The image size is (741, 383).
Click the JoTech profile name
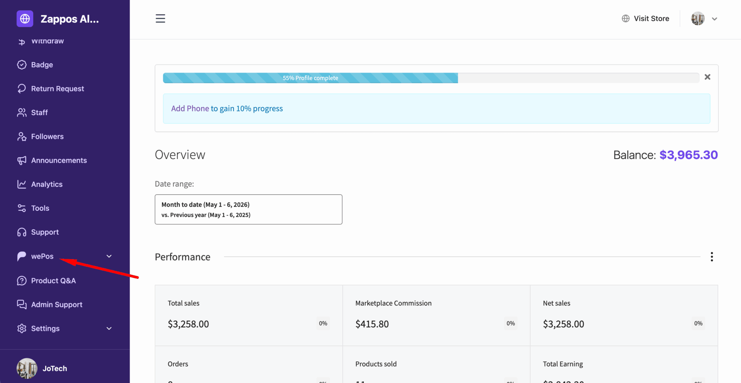(55, 369)
